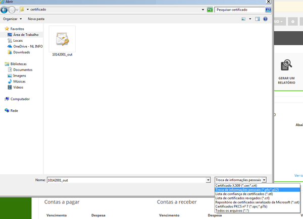
Task: Select Rede in navigation pane
Action: 12,111
